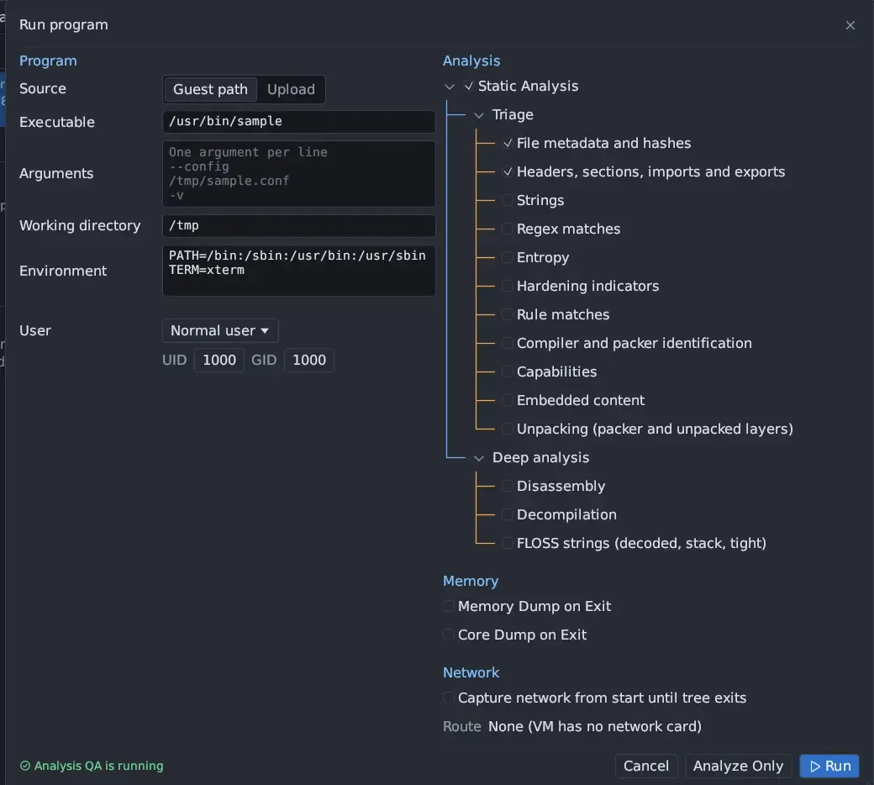Click the green Analysis QA status check icon
The image size is (874, 785).
(x=25, y=766)
